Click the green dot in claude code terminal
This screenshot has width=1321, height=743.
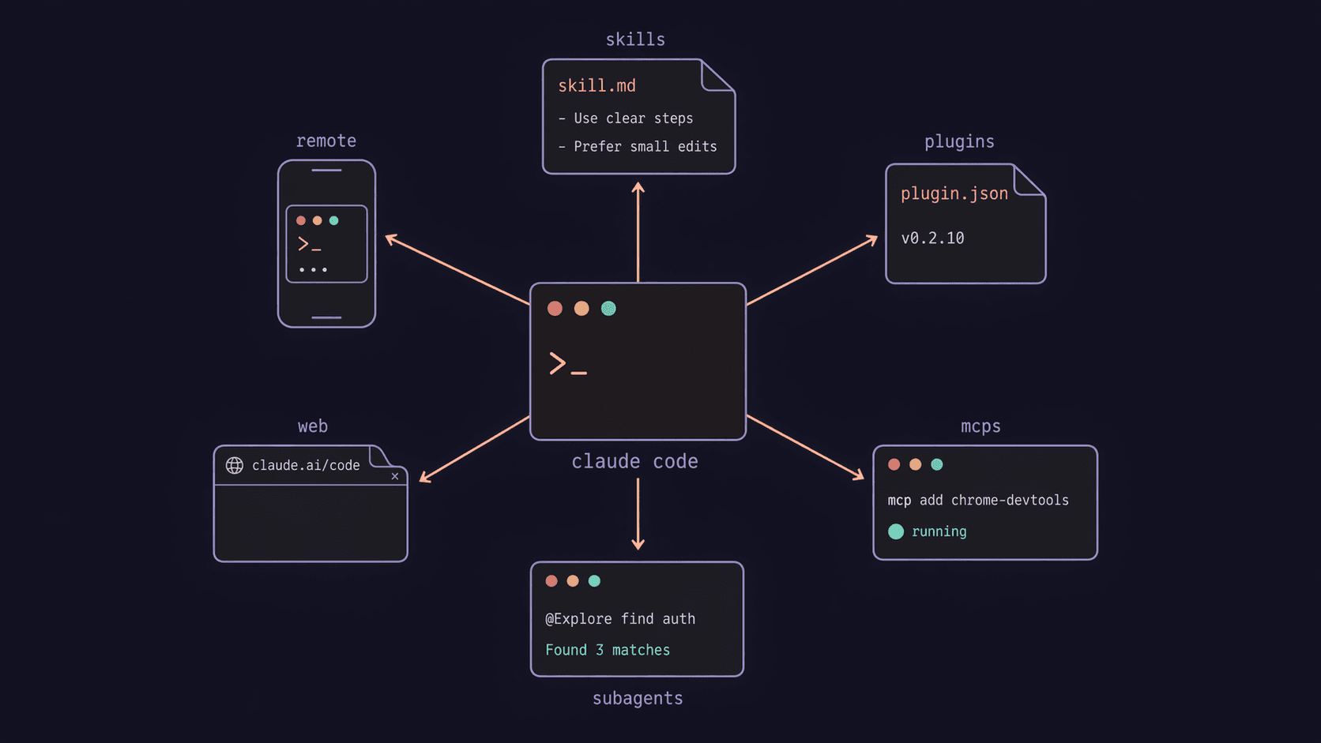(608, 309)
